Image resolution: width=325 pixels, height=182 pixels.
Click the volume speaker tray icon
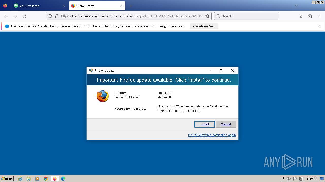click(288, 179)
